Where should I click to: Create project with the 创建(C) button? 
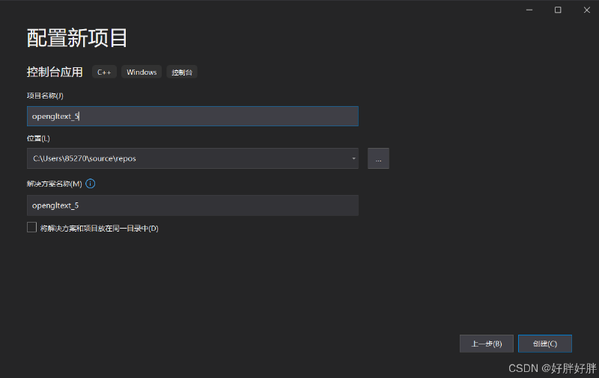(x=545, y=344)
